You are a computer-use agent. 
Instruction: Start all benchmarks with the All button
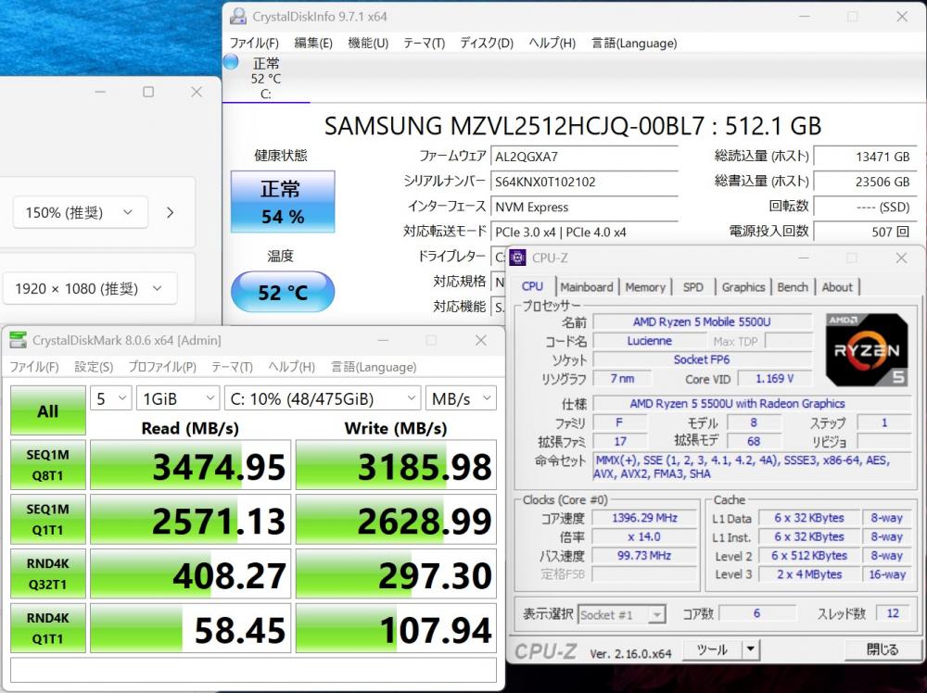pos(48,410)
